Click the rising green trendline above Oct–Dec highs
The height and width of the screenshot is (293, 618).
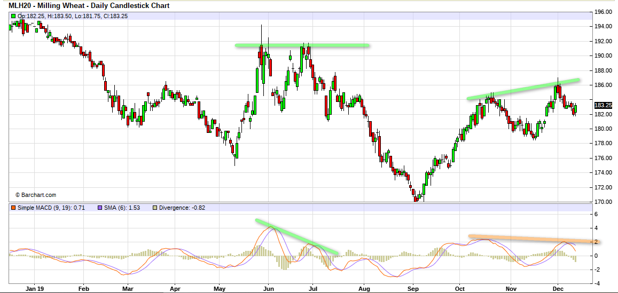click(523, 89)
